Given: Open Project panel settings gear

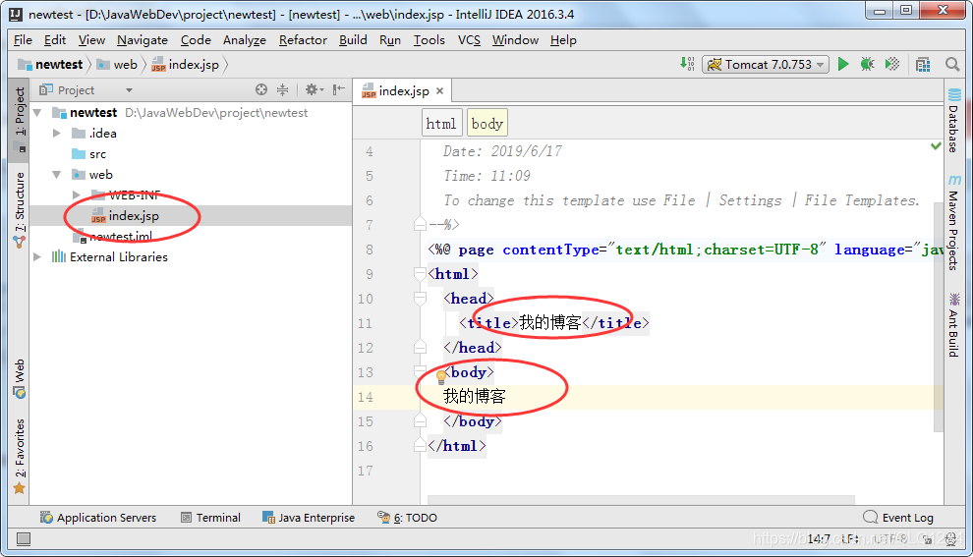Looking at the screenshot, I should 314,90.
